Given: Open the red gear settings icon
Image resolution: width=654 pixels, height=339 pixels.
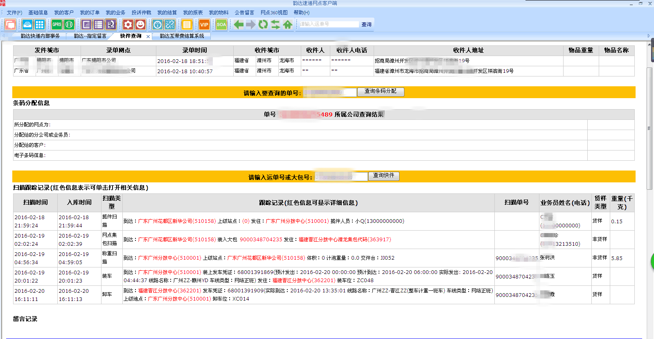Looking at the screenshot, I should coord(128,25).
